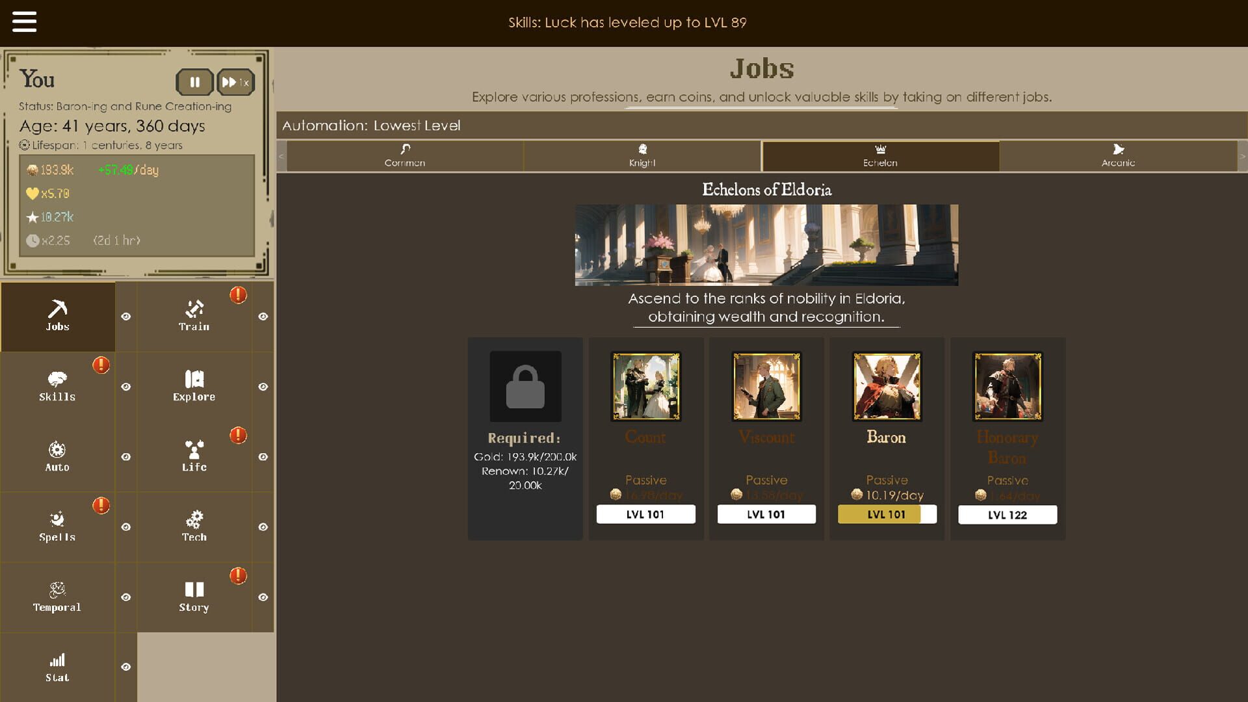The height and width of the screenshot is (702, 1248).
Task: Pause the game with the pause button
Action: [194, 82]
